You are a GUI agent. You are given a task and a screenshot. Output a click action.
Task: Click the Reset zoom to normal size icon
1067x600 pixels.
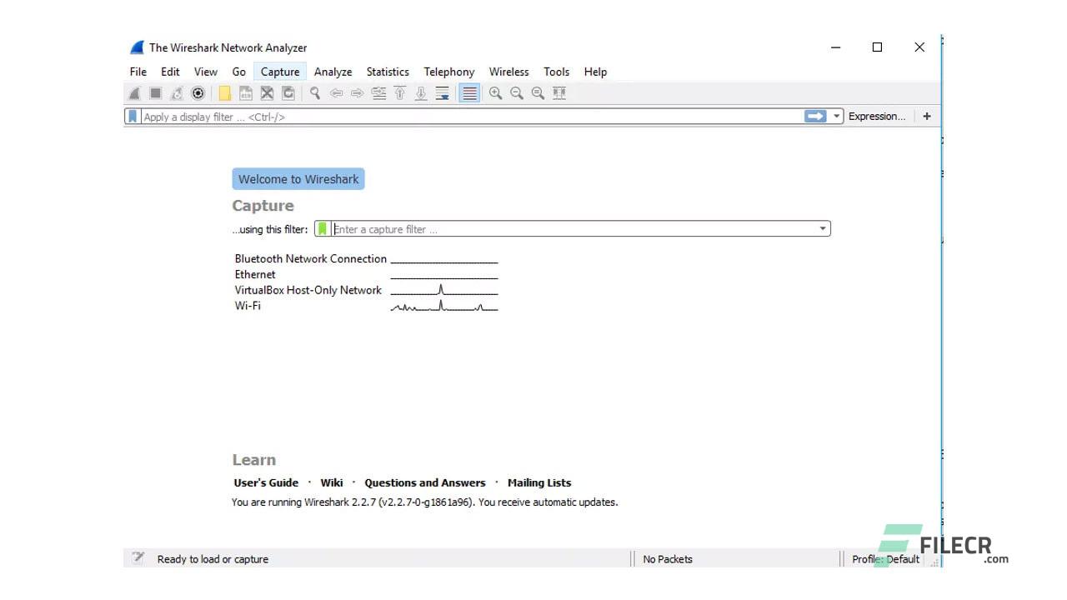point(538,93)
